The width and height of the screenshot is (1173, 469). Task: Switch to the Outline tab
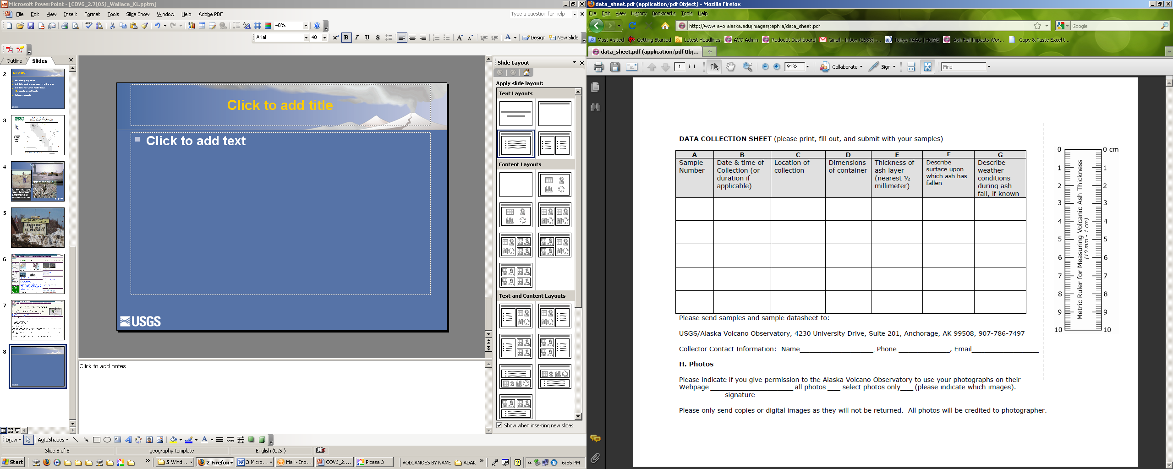pos(14,61)
